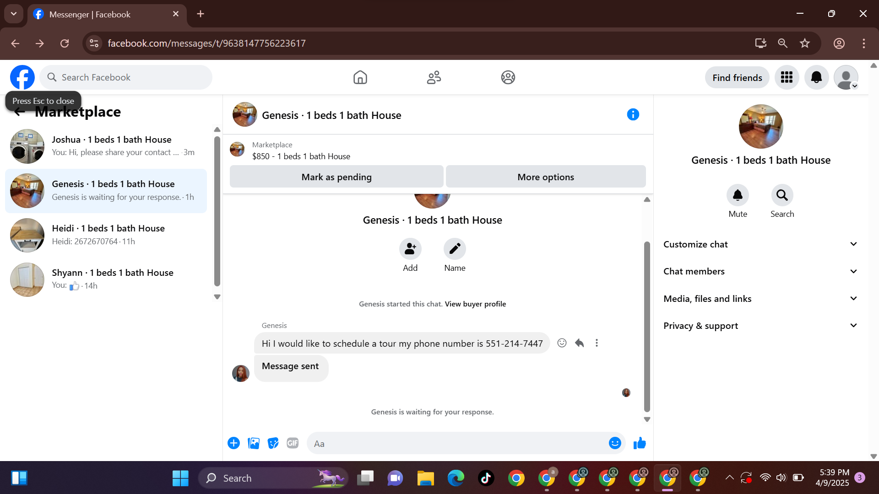Viewport: 879px width, 494px height.
Task: Click the More options button
Action: pyautogui.click(x=546, y=177)
